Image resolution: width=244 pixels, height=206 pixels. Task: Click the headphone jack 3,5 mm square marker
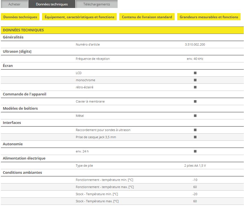pos(195,137)
